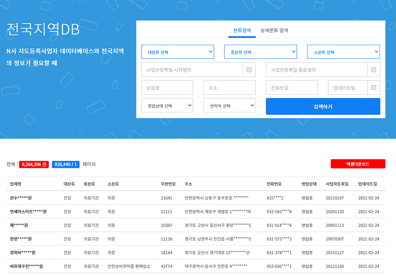The width and height of the screenshot is (396, 275).
Task: Click phone number 425****2
Action: coord(275,198)
